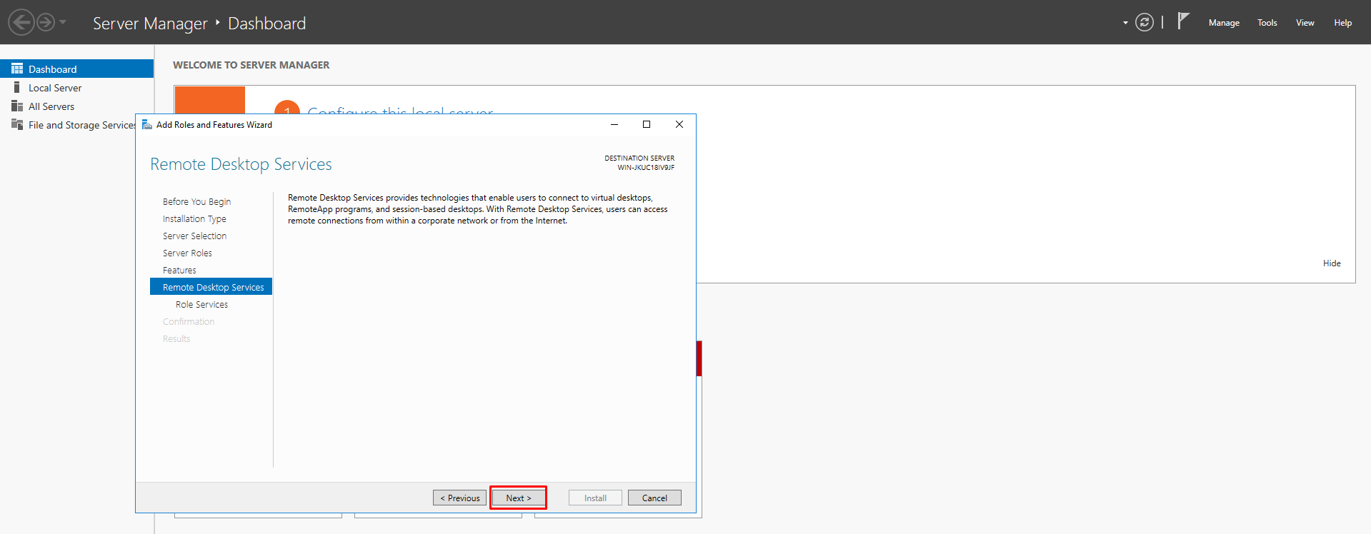Click the Dashboard grid icon in sidebar
The width and height of the screenshot is (1371, 534).
(17, 69)
